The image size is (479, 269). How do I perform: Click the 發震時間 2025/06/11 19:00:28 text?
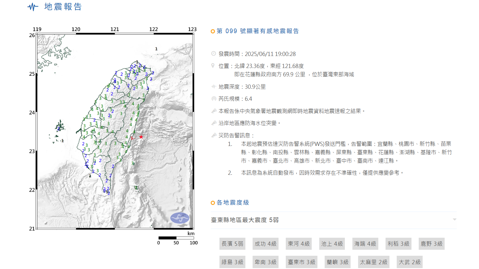click(x=257, y=54)
